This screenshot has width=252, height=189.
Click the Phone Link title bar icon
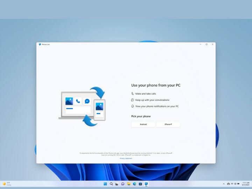tap(40, 44)
